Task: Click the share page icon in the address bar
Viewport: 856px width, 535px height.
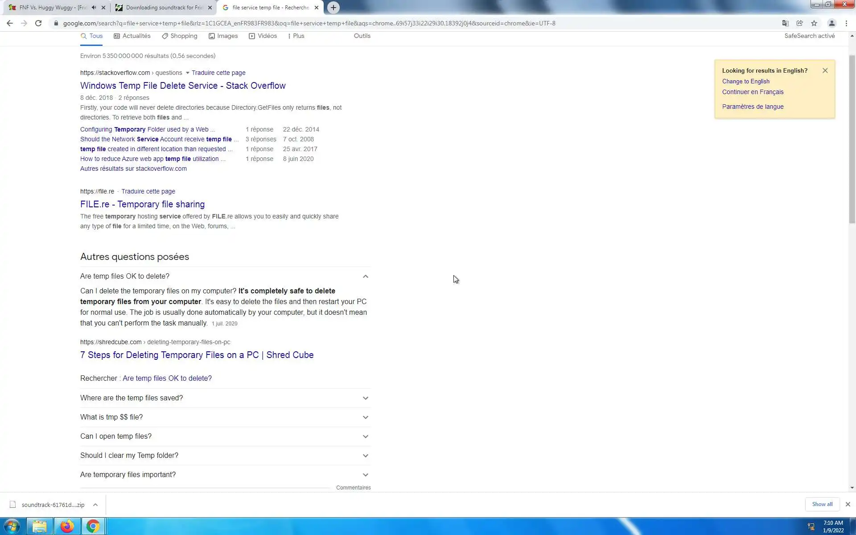Action: (800, 23)
